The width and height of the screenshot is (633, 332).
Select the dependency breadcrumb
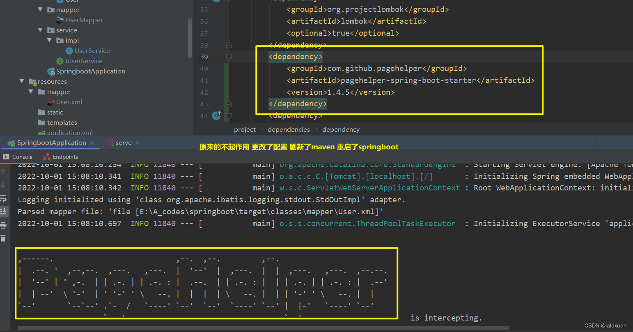[x=341, y=130]
